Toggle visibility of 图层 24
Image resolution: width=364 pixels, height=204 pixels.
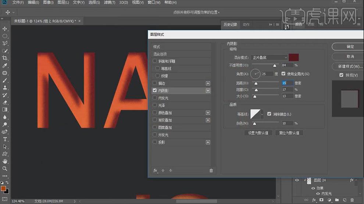coord(297,180)
